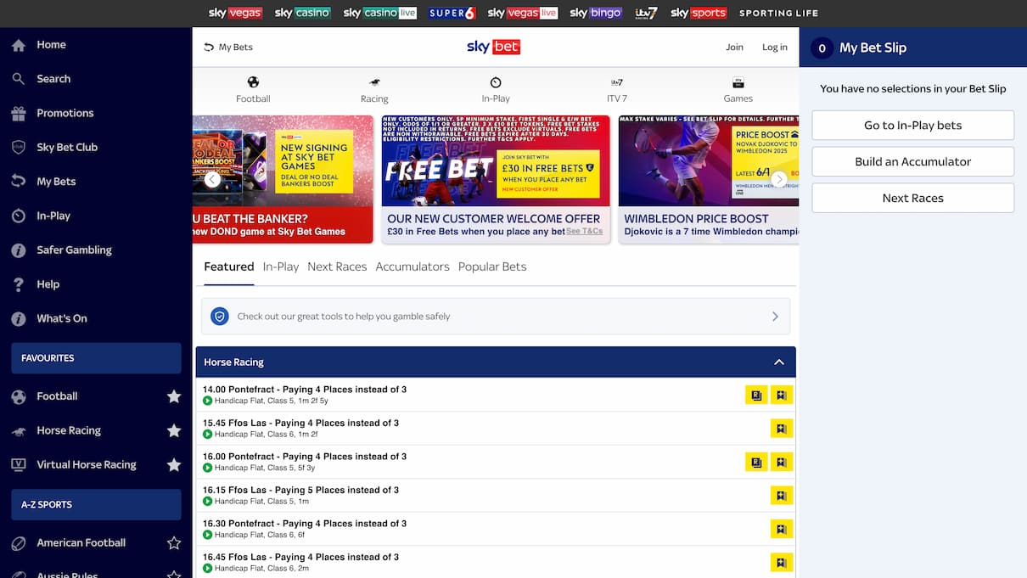Click the Next Races button in Bet Slip

click(913, 198)
